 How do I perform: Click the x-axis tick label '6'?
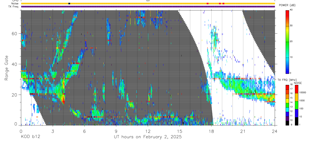pos(84,131)
